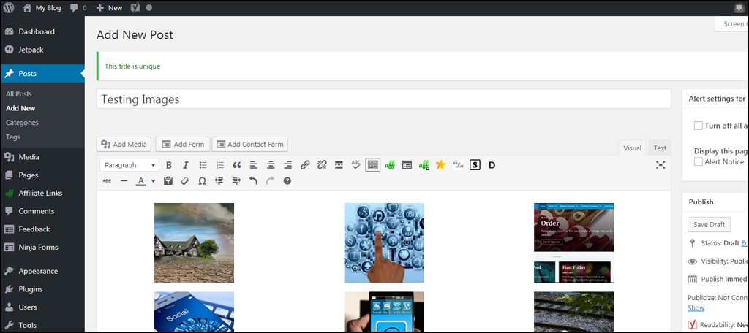The width and height of the screenshot is (749, 333).
Task: Open special character omega icon
Action: point(202,181)
